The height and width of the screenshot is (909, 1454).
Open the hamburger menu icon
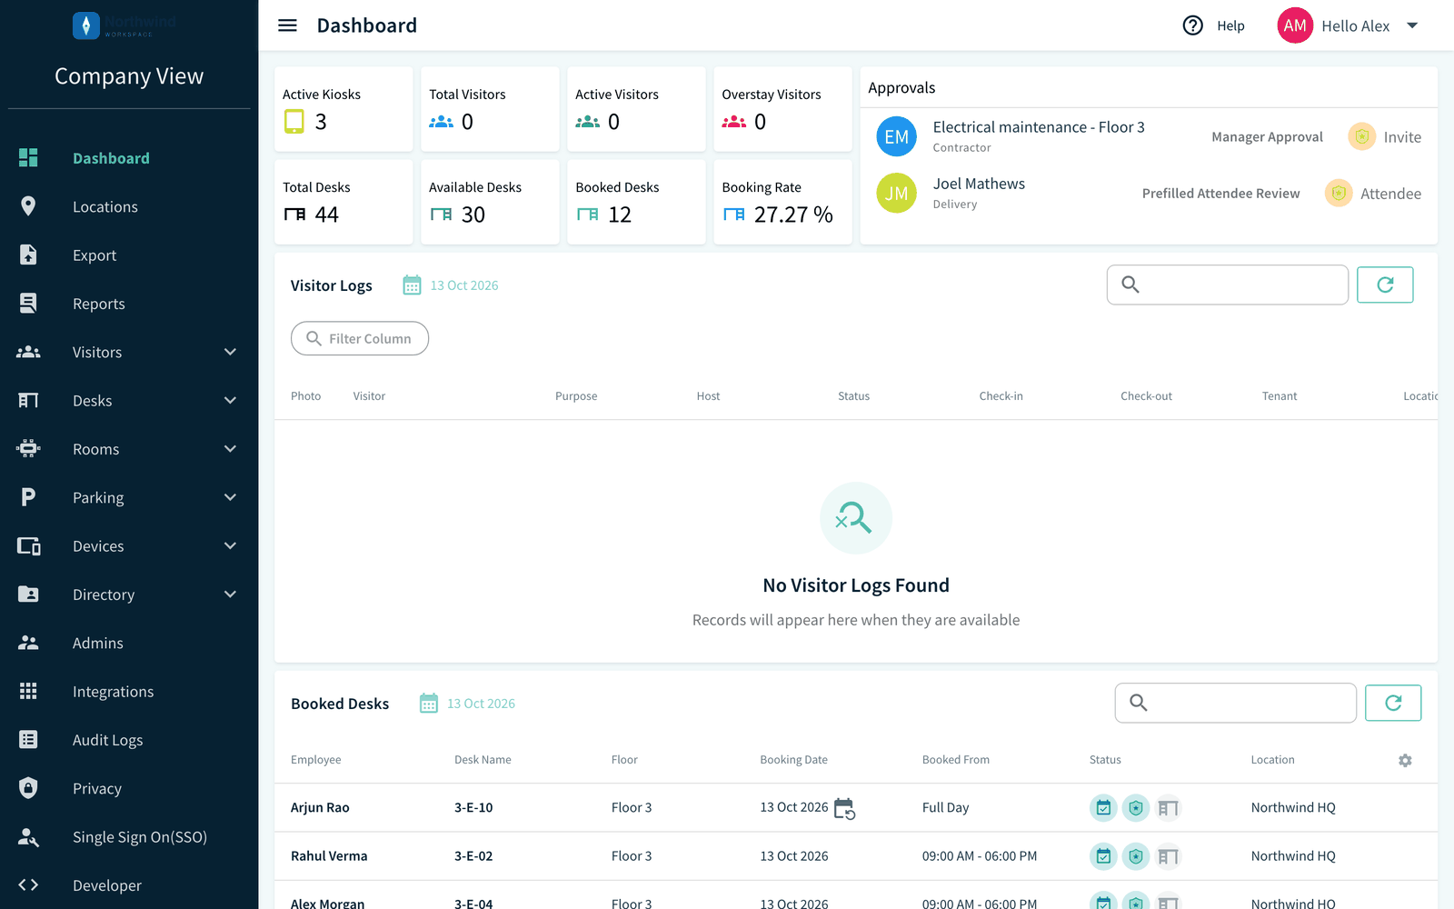coord(287,25)
